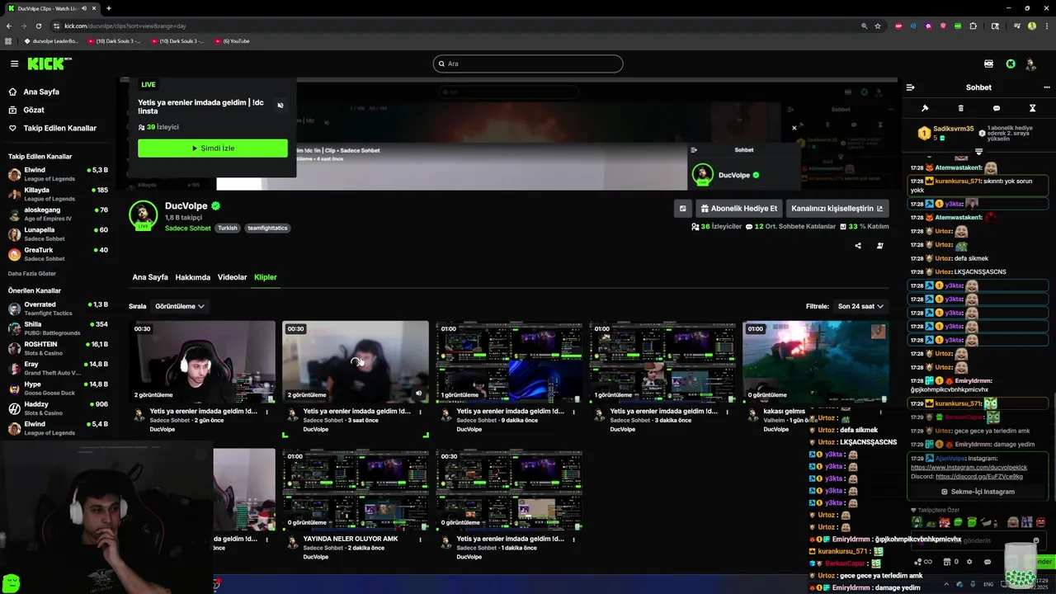Bookmark this page with the star icon

pyautogui.click(x=878, y=26)
